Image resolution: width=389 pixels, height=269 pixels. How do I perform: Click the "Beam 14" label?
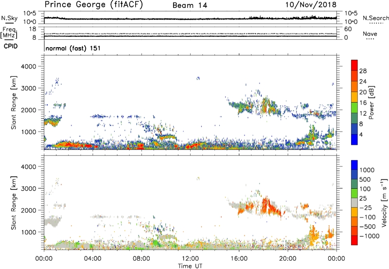pos(190,5)
